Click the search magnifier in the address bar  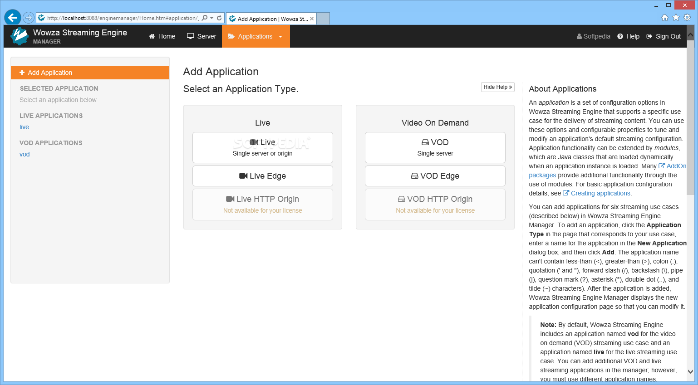click(x=205, y=18)
